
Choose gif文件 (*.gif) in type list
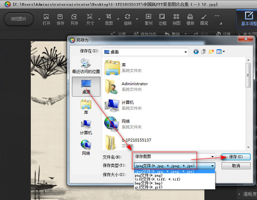[175, 187]
